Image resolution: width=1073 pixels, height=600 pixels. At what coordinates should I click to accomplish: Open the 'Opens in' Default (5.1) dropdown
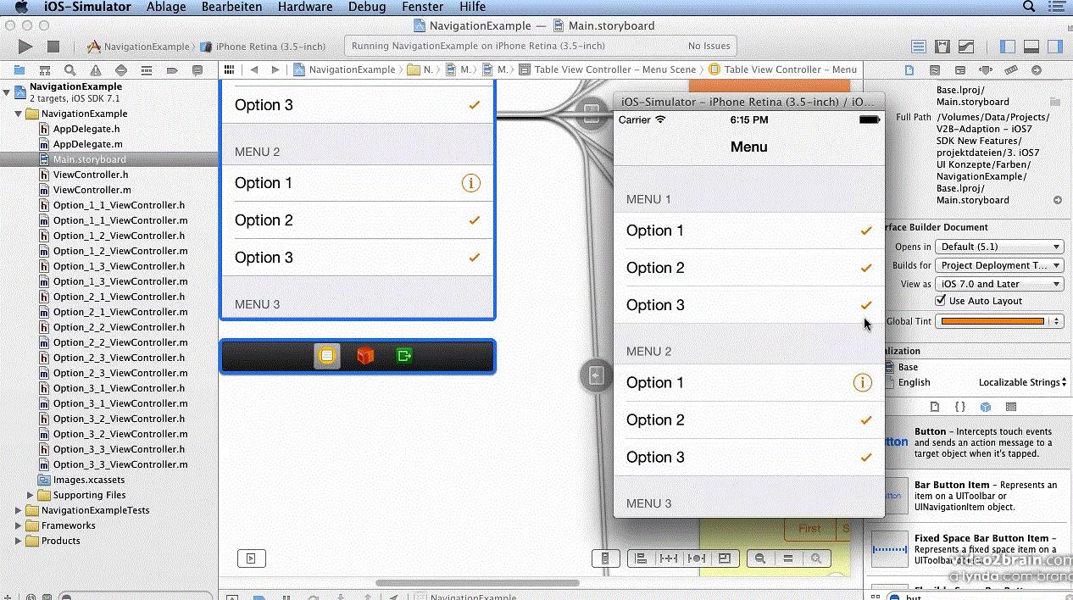coord(999,247)
